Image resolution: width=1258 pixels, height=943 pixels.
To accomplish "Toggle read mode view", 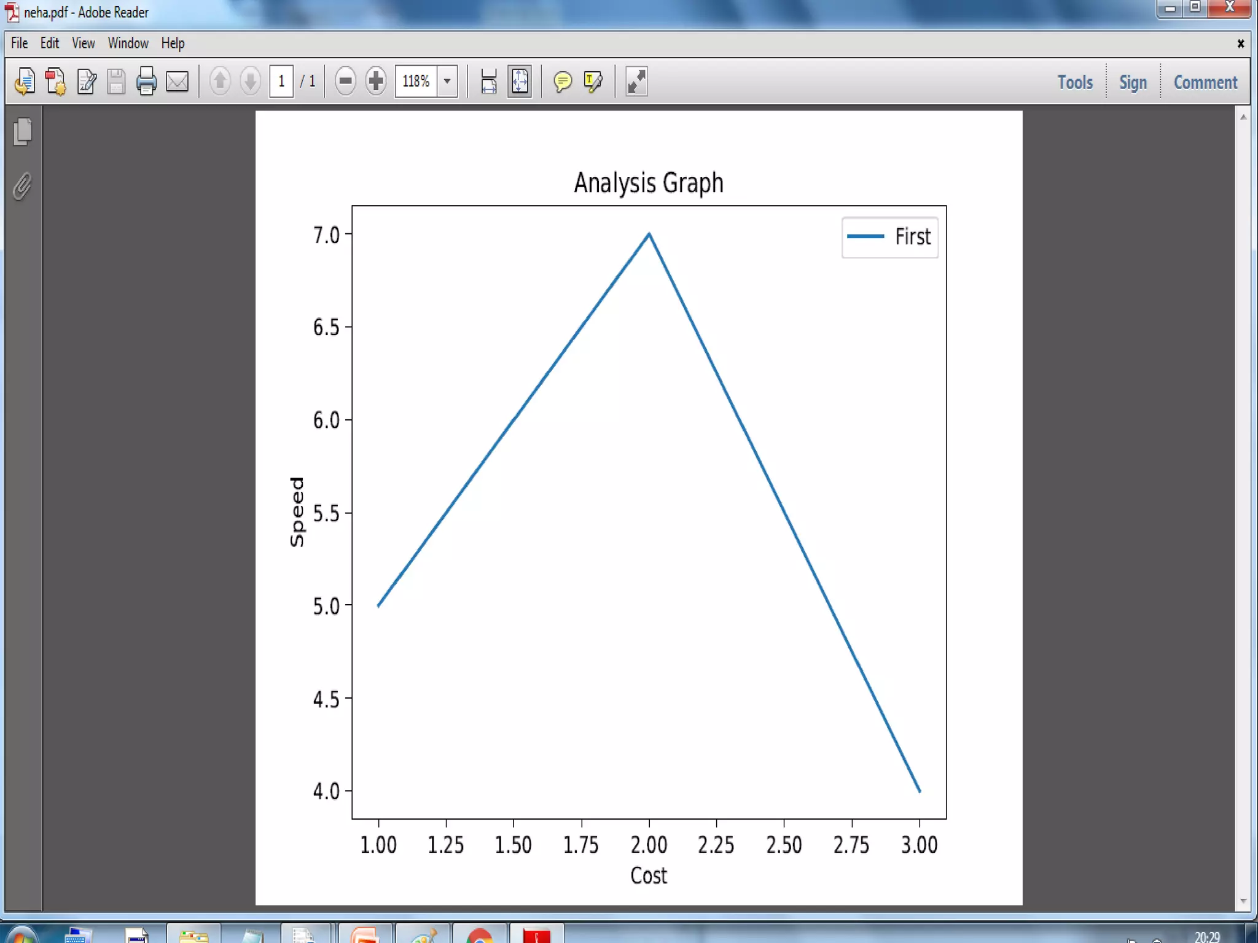I will coord(636,81).
